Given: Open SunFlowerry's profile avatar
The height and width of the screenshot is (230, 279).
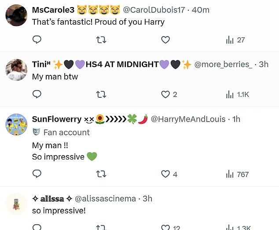Looking at the screenshot, I should (x=16, y=124).
